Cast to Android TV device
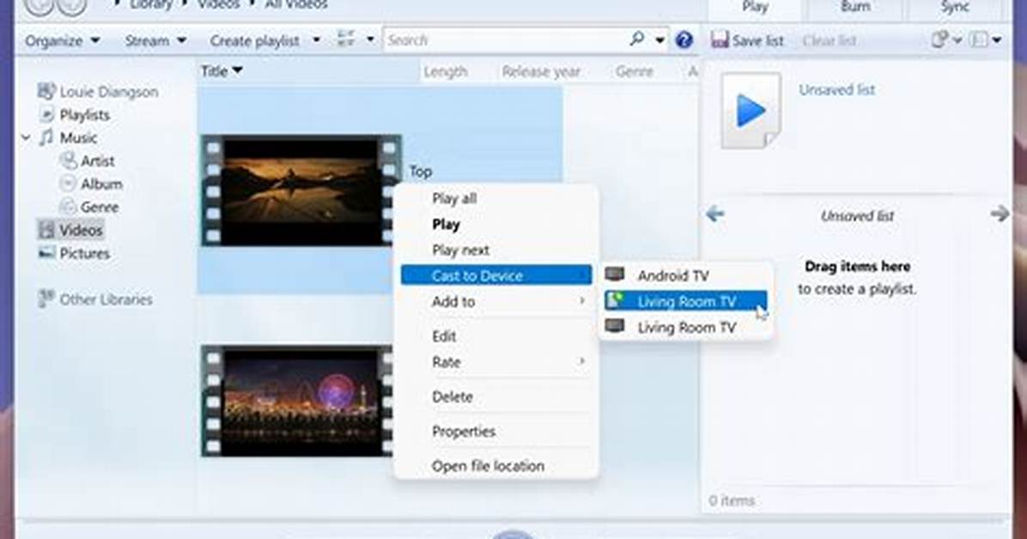 685,276
